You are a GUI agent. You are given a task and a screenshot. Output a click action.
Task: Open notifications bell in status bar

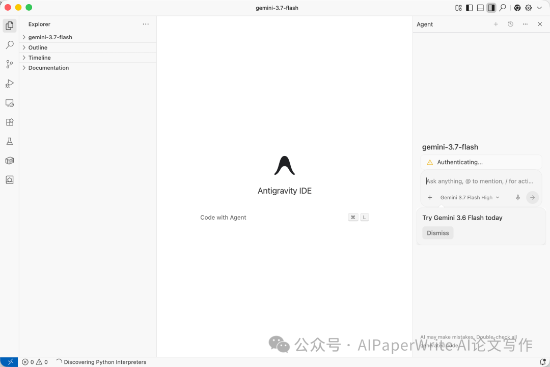(x=543, y=362)
